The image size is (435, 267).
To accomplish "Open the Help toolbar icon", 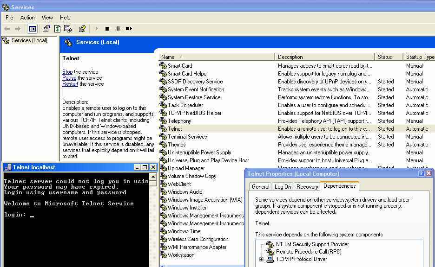I will 82,28.
